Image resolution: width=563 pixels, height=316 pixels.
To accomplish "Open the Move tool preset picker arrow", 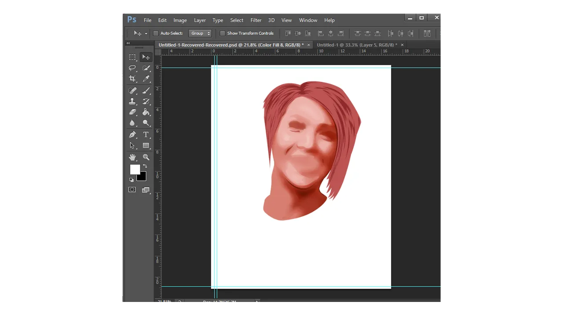I will click(x=146, y=34).
